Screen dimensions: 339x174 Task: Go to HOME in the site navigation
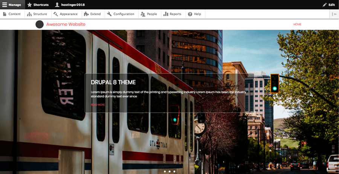click(297, 24)
